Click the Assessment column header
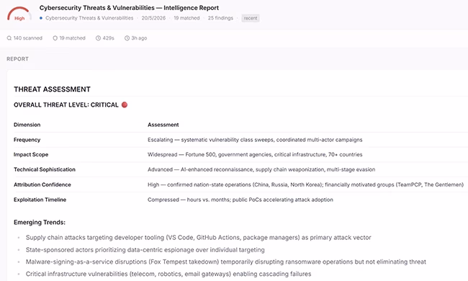Image resolution: width=468 pixels, height=281 pixels. pyautogui.click(x=163, y=125)
